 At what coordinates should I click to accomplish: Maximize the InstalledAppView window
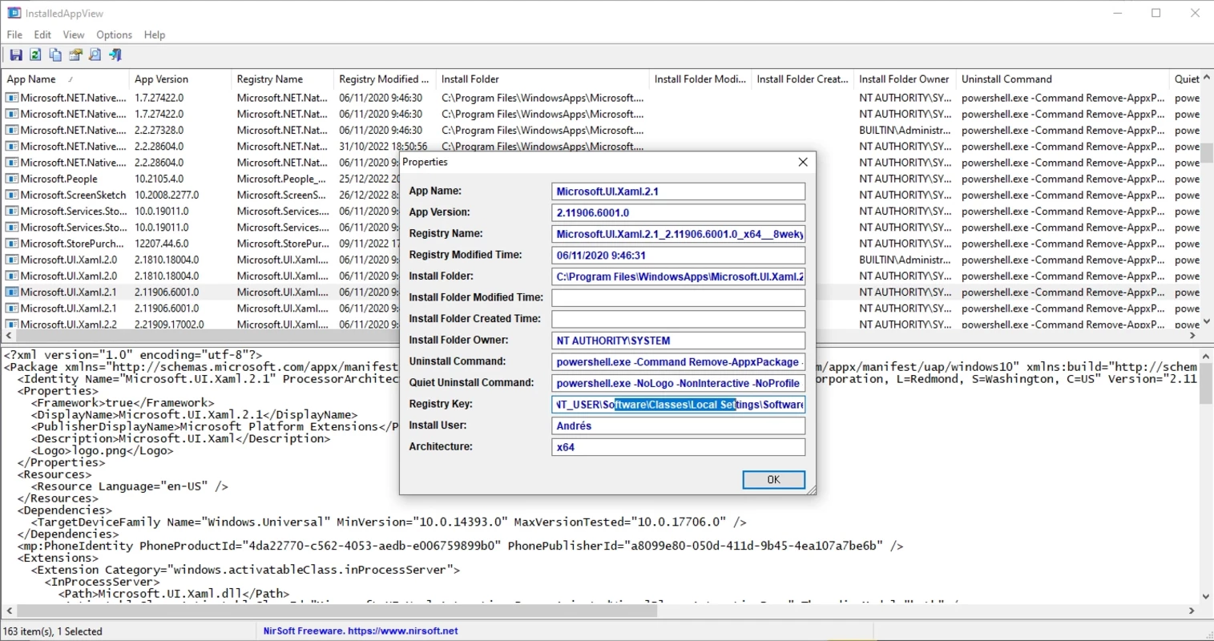point(1156,13)
